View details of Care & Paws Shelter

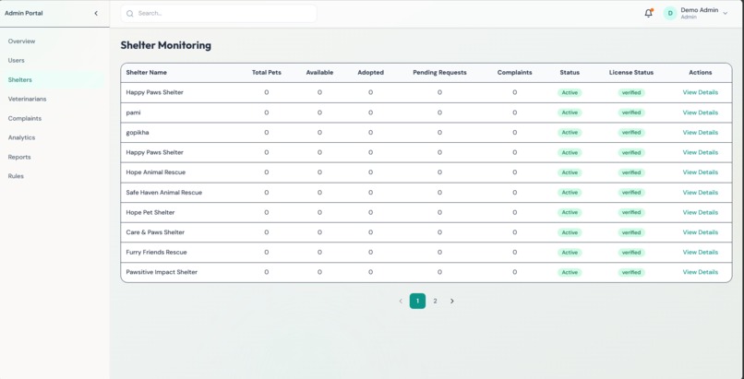pos(700,232)
